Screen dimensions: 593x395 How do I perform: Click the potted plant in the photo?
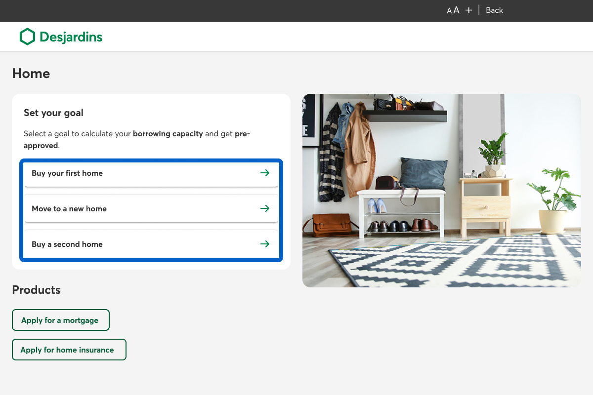coord(553,202)
